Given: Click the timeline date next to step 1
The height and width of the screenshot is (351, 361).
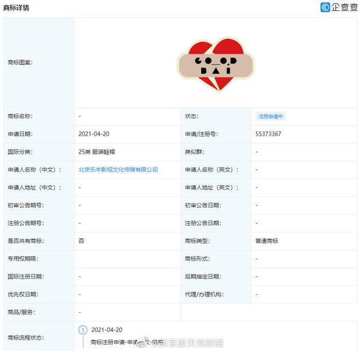Looking at the screenshot, I should click(x=107, y=330).
